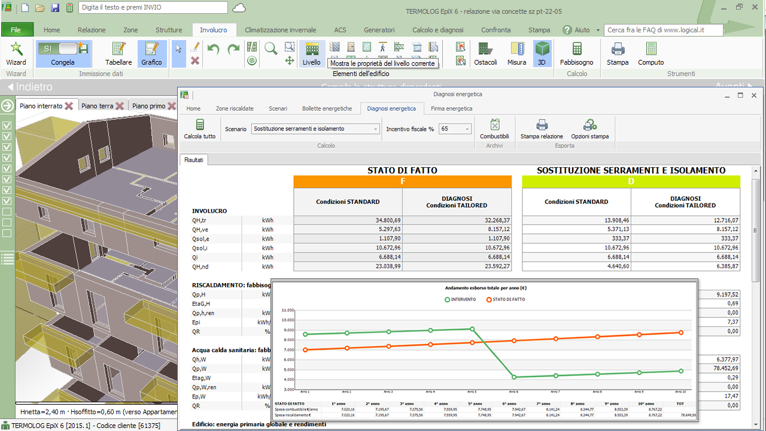Open the Ostacoli tool

click(485, 53)
